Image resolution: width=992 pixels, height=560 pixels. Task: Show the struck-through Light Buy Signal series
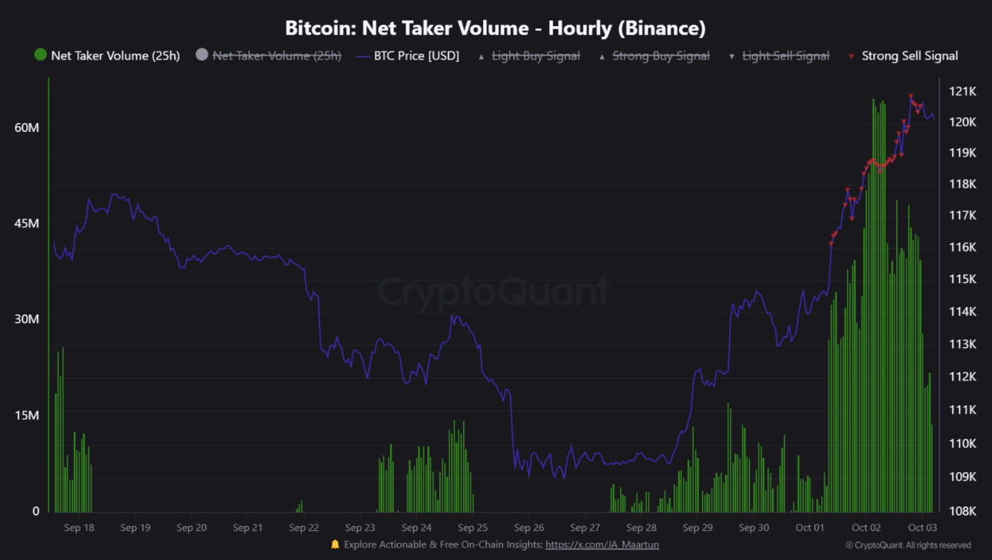536,56
